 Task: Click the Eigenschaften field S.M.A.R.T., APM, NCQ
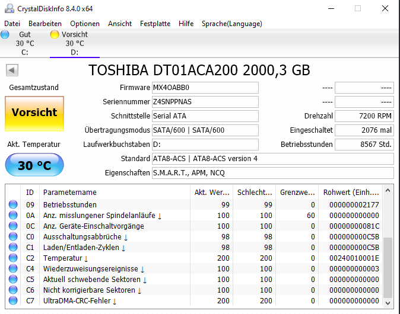(273, 173)
